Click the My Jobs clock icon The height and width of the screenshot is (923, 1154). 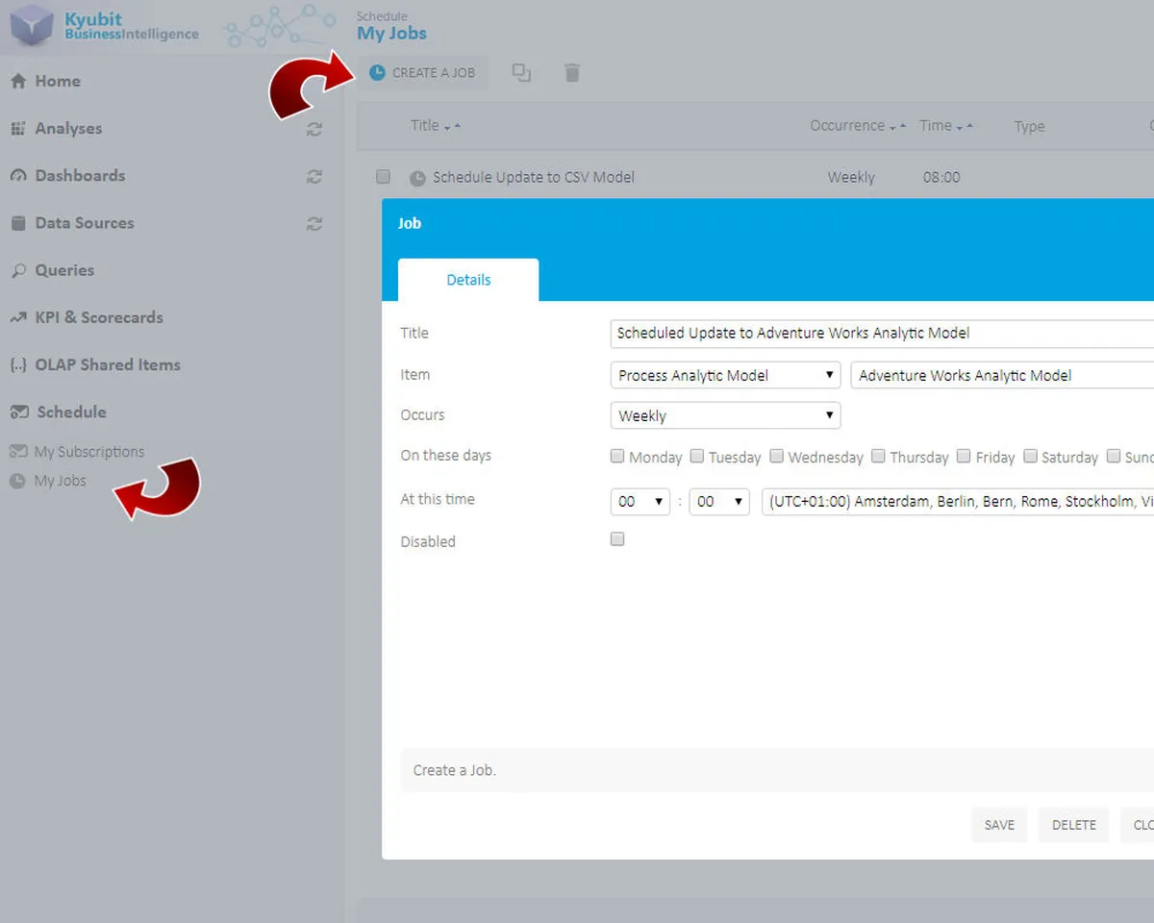click(x=17, y=481)
